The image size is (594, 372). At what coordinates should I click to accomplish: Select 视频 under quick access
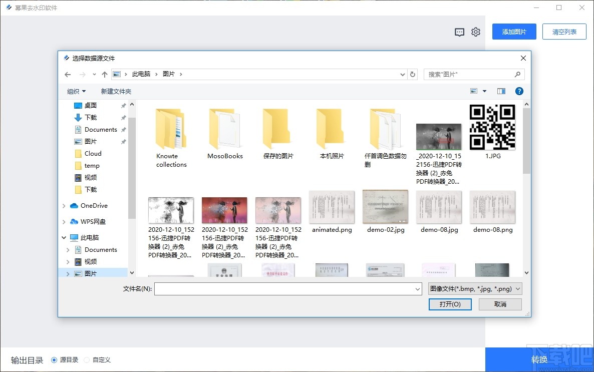(x=91, y=177)
